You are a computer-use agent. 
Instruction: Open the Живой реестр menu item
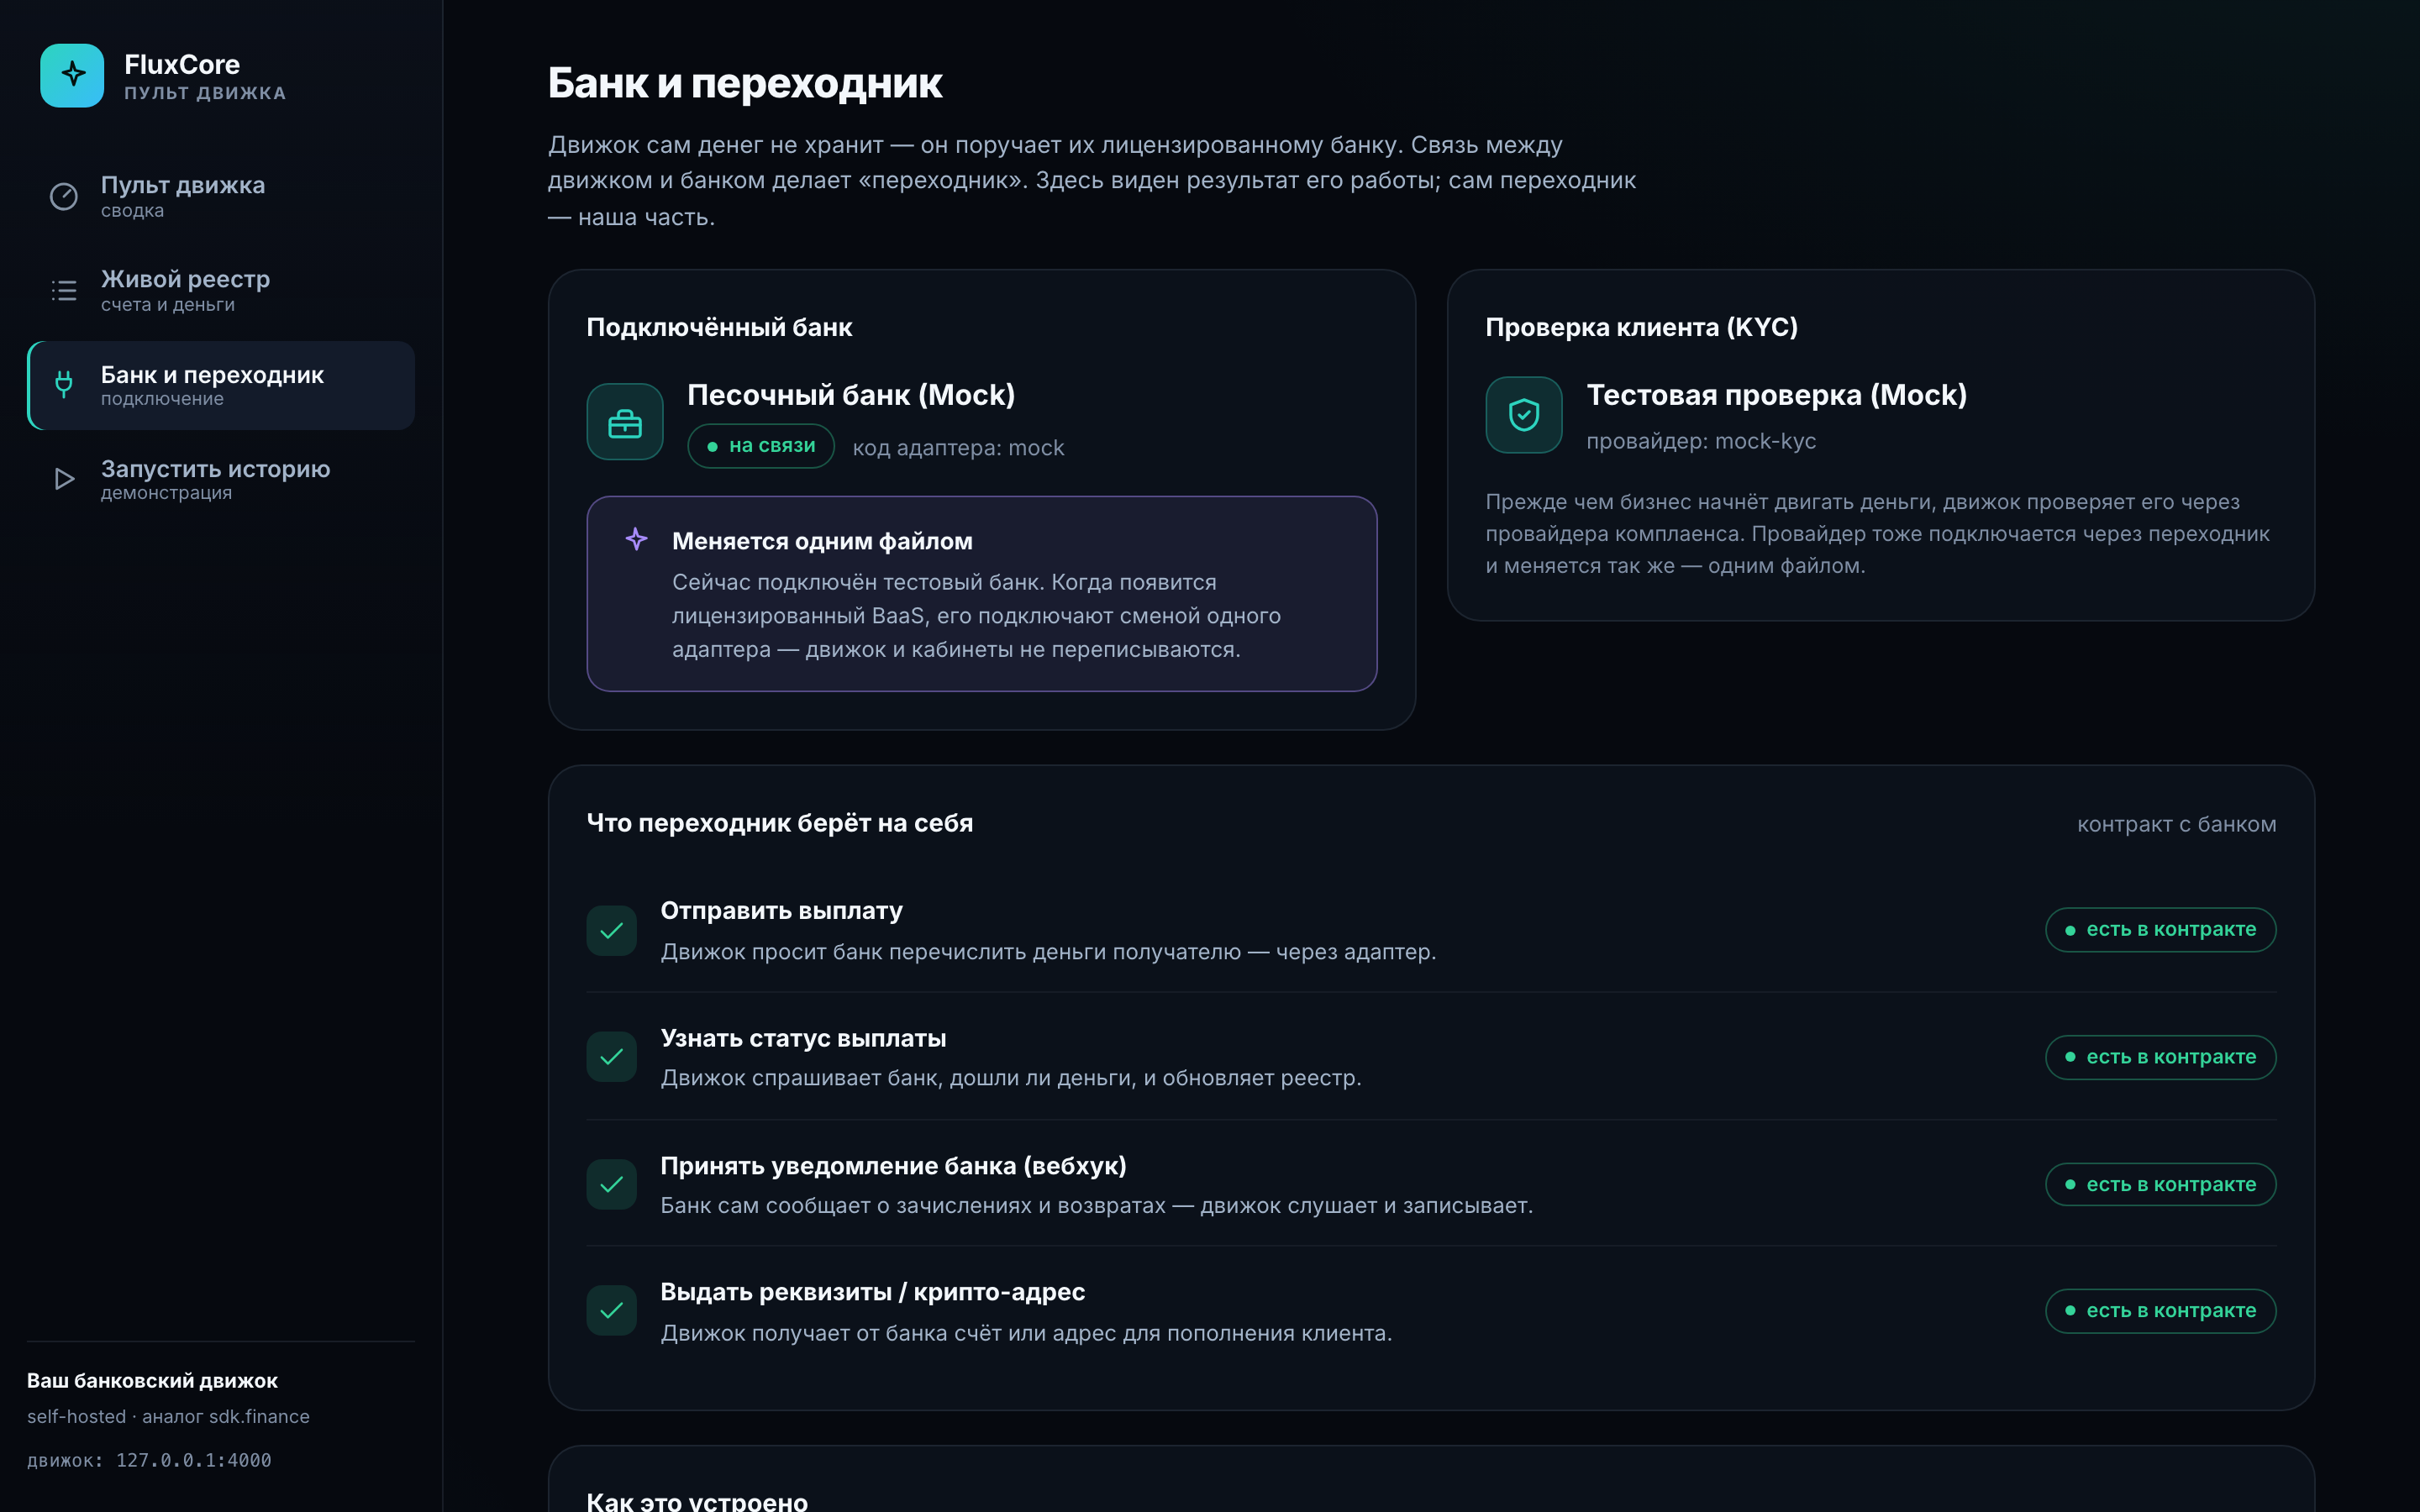[x=221, y=290]
